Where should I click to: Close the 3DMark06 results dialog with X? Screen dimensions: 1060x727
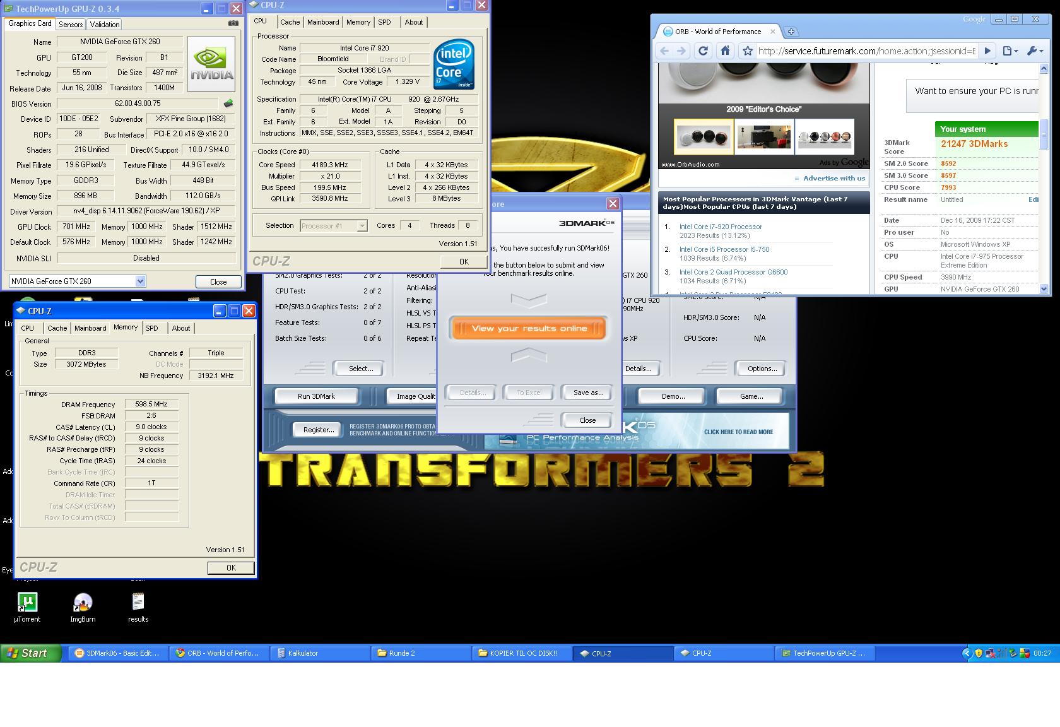[x=613, y=203]
